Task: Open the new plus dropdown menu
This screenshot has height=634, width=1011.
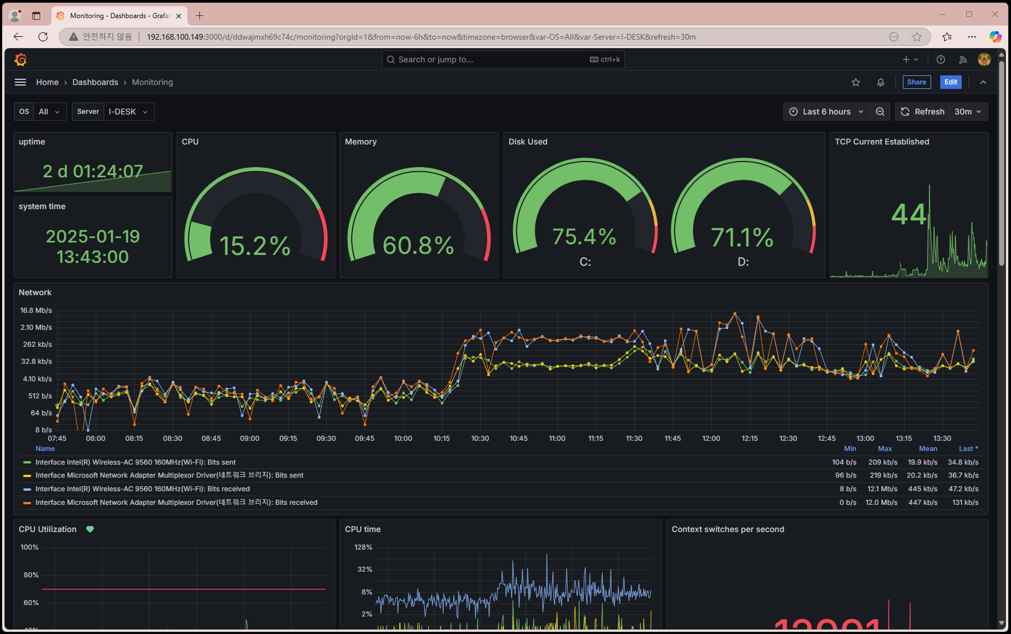Action: pos(910,59)
